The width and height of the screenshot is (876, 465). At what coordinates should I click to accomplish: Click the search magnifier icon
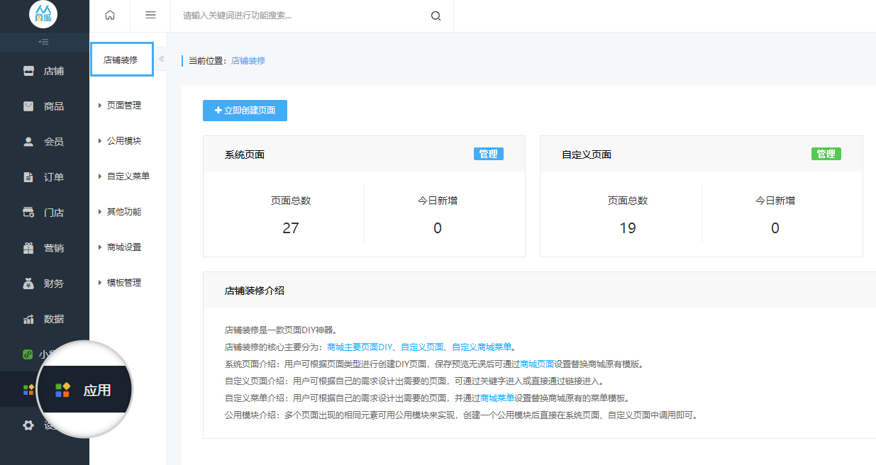(x=436, y=16)
